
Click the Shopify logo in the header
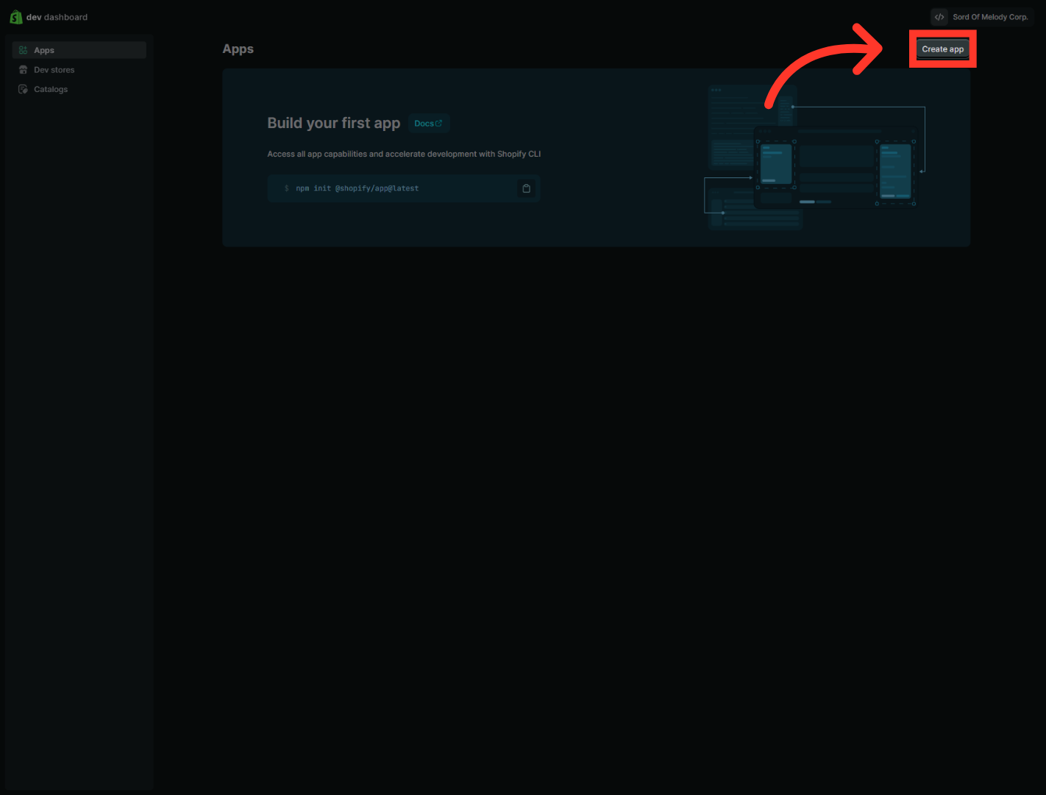click(x=15, y=17)
